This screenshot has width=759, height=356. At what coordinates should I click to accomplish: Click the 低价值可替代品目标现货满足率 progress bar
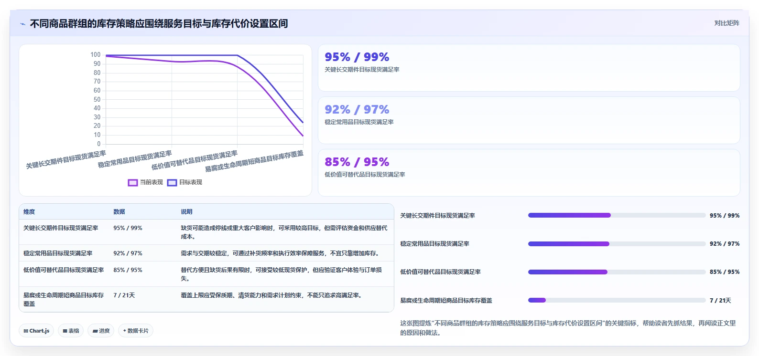pyautogui.click(x=617, y=272)
